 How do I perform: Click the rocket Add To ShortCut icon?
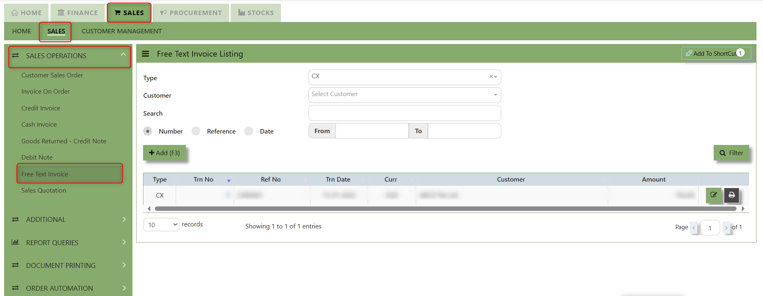click(x=689, y=53)
